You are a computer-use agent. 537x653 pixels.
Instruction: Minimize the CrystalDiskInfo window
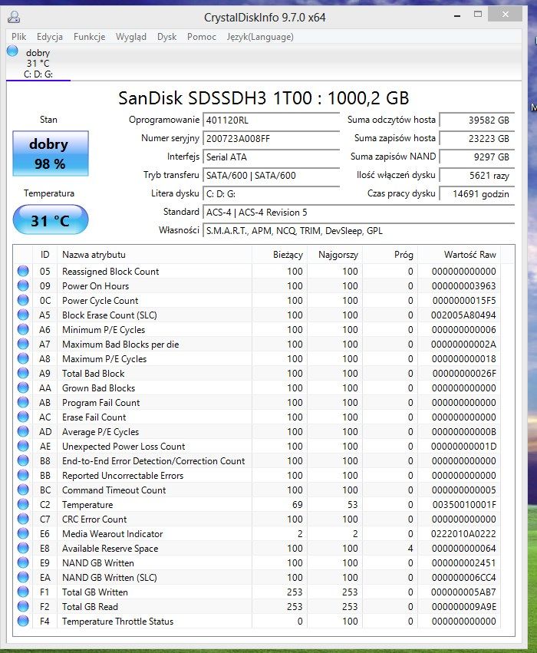point(457,15)
